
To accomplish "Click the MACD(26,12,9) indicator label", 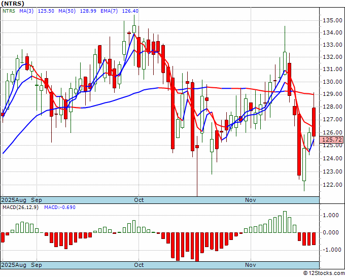I will [x=20, y=207].
